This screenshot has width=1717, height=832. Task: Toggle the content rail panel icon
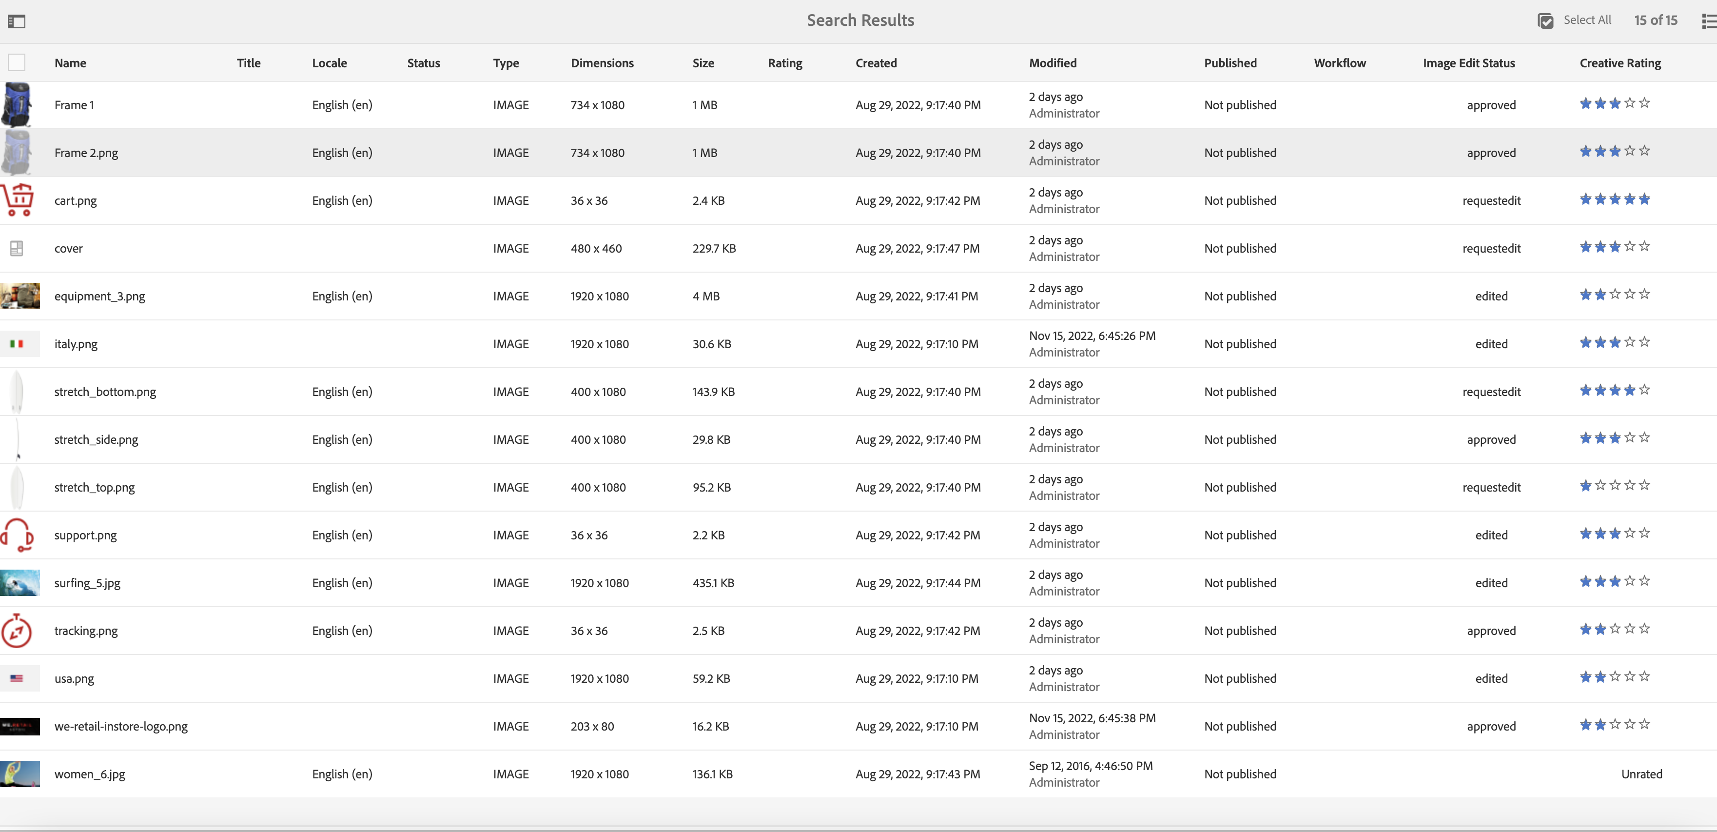[17, 22]
